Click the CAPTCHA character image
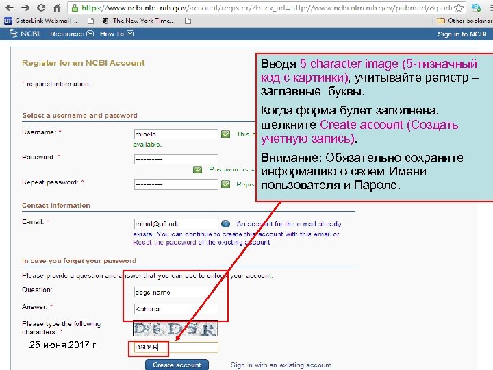The height and width of the screenshot is (370, 493). click(x=175, y=329)
